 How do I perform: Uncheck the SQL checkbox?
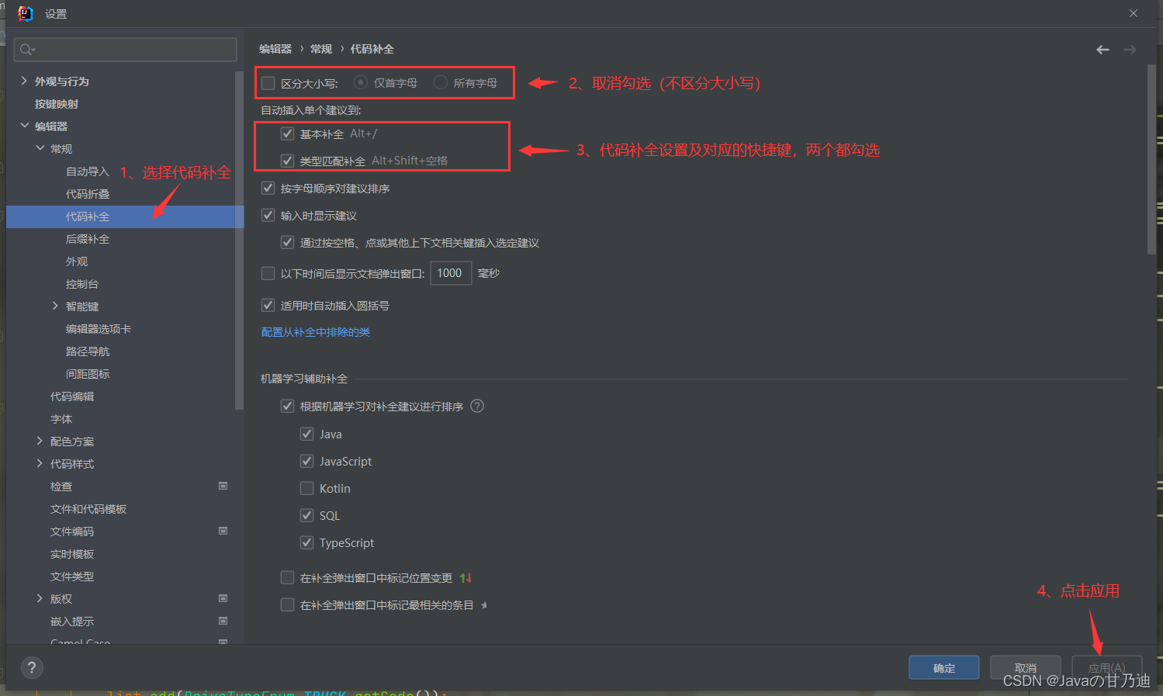pos(307,515)
